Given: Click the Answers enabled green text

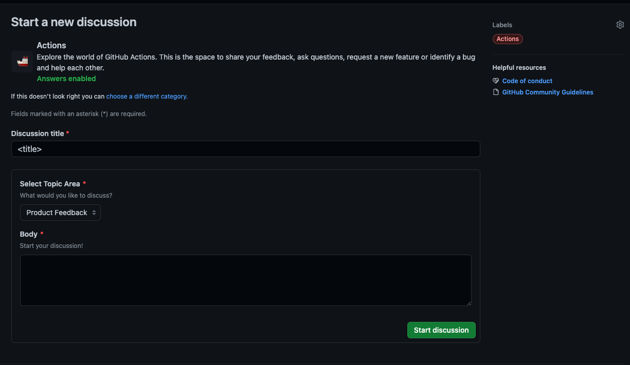Looking at the screenshot, I should [66, 79].
